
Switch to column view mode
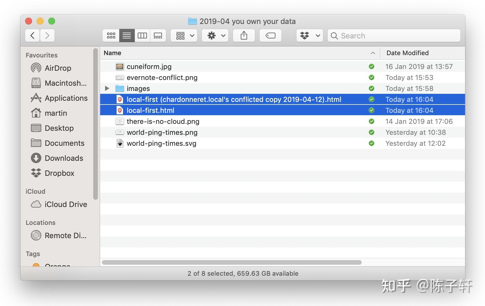142,36
